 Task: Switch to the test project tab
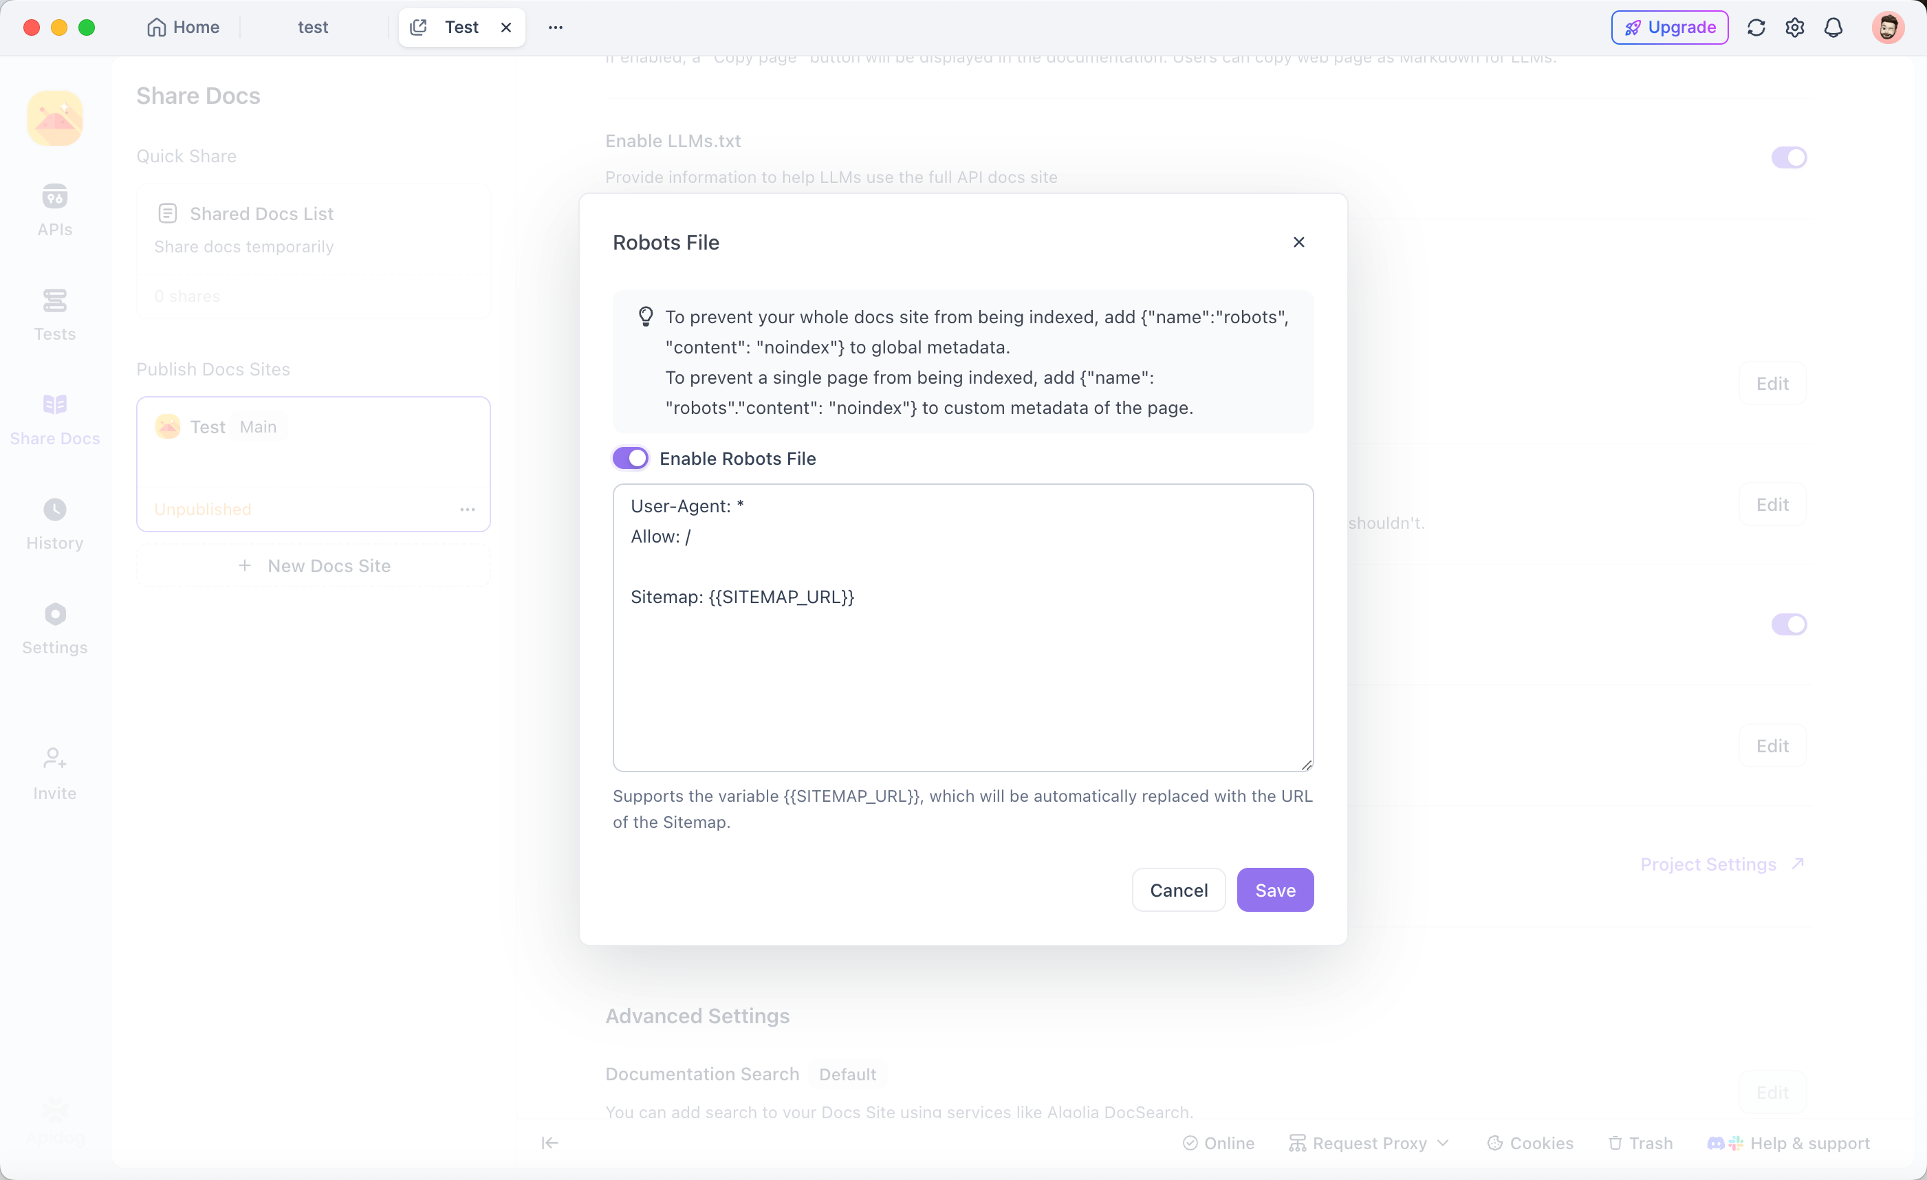[x=313, y=28]
